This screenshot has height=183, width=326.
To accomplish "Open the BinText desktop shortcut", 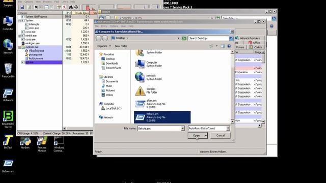I will tap(8, 142).
